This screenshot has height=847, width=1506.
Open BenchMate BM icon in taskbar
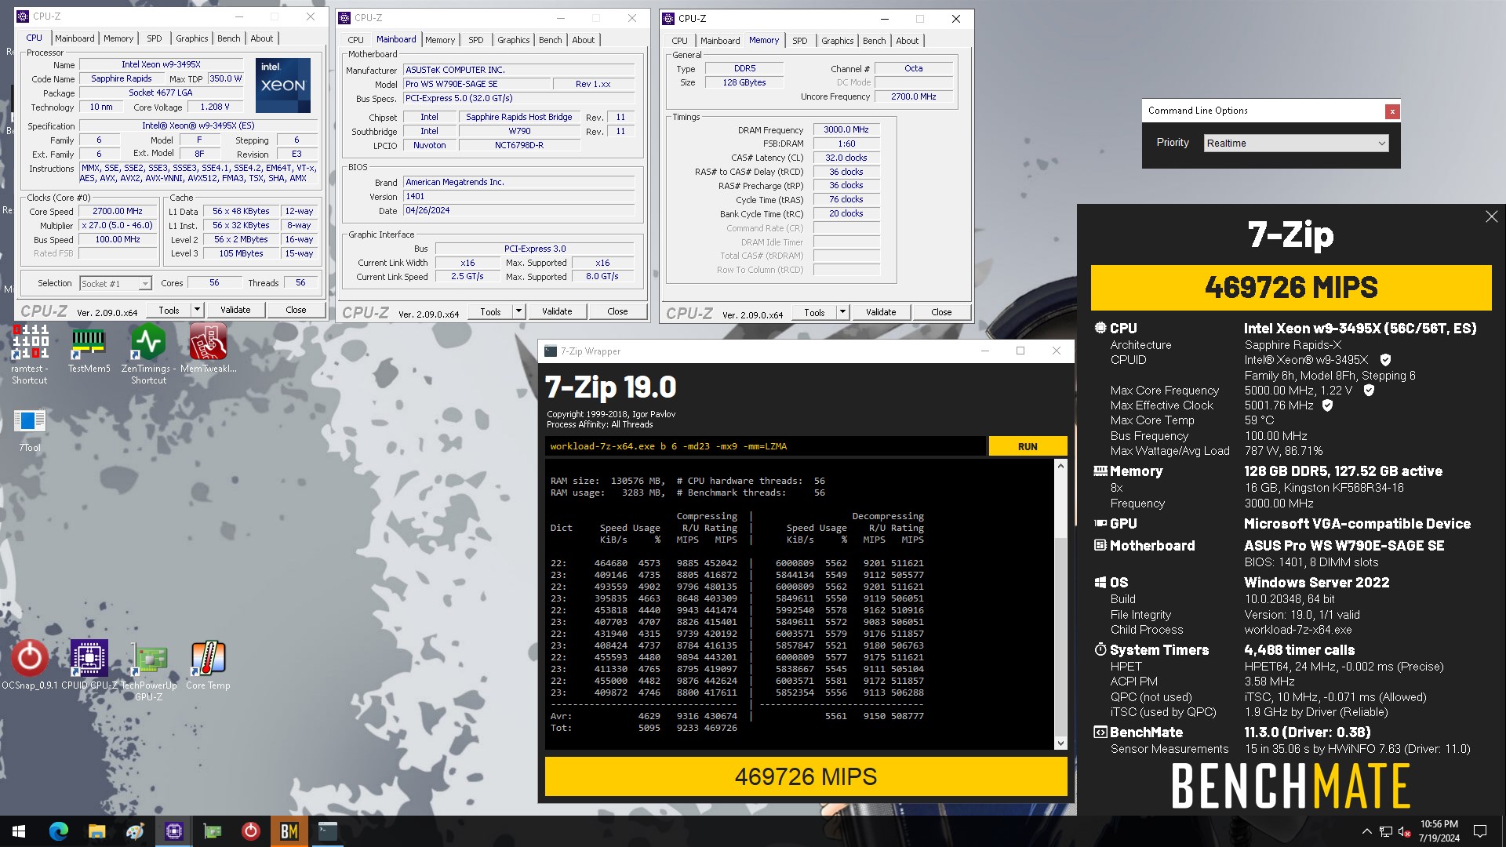coord(289,831)
